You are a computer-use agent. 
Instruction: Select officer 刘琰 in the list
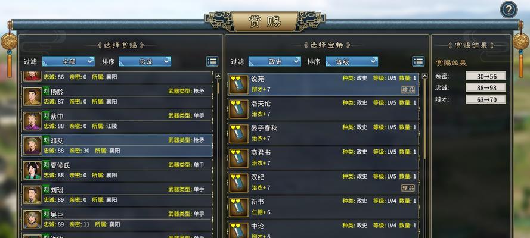(117, 195)
